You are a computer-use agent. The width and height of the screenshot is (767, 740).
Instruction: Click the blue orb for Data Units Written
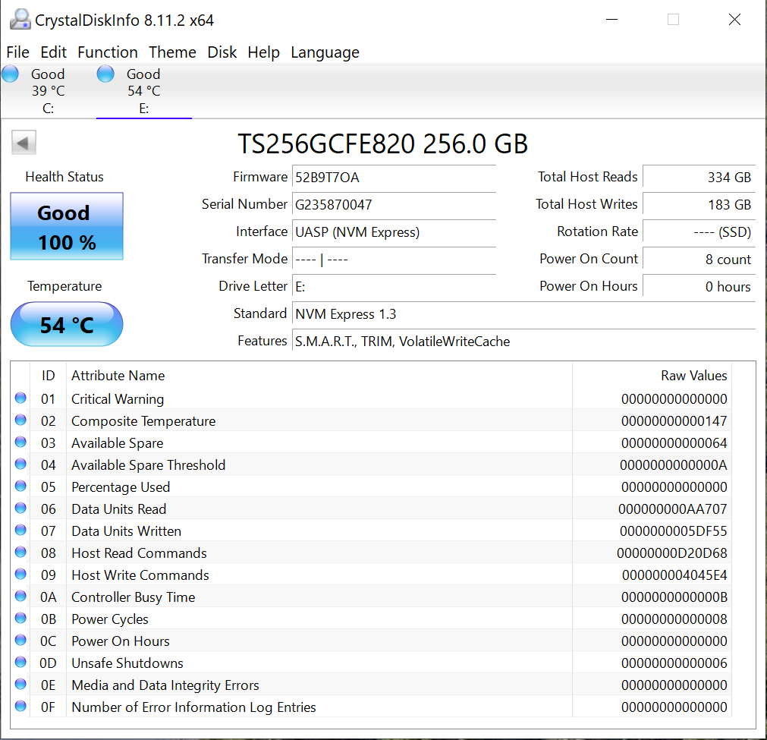click(x=20, y=531)
